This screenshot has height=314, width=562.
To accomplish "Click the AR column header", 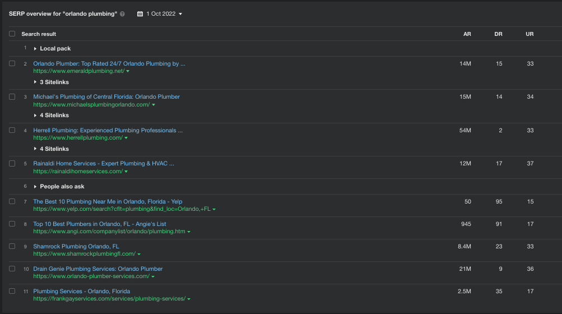I will [467, 34].
